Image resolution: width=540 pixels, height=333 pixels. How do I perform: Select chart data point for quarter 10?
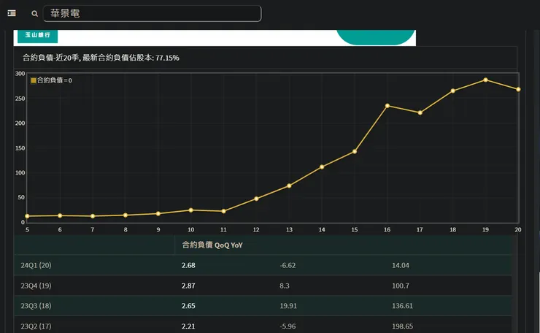191,210
